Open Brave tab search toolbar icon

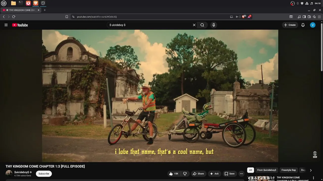click(x=291, y=17)
